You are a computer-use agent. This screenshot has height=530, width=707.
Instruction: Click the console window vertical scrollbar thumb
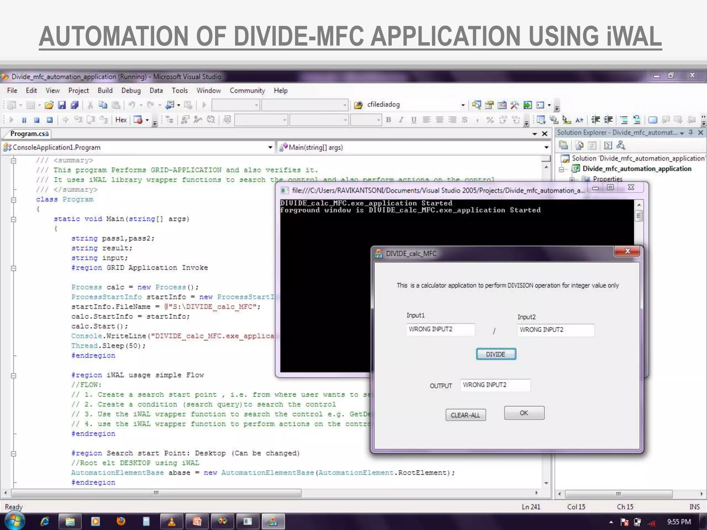[639, 216]
